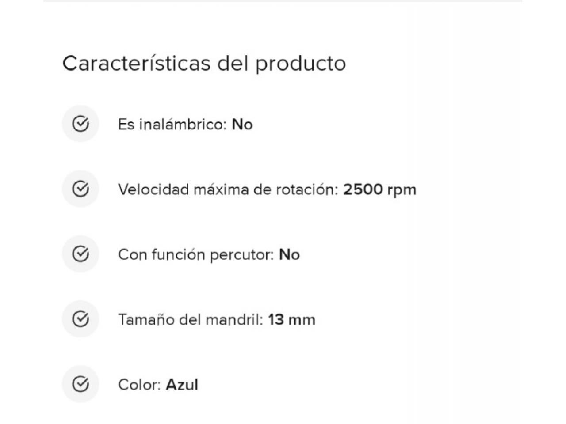
Task: Click the word producto in the heading
Action: pos(301,64)
